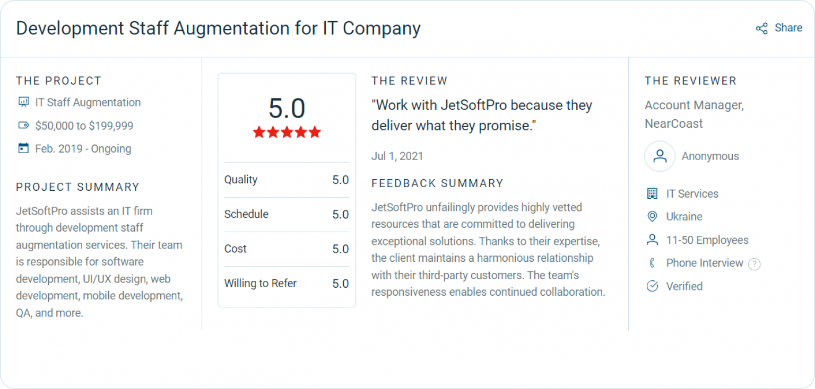Viewport: 815px width, 389px height.
Task: Click the Jul 1, 2021 review date
Action: (397, 156)
